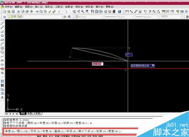Screen dimensions: 189x137
Task: Switch to the 布局2 layout tab
Action: coord(38,114)
